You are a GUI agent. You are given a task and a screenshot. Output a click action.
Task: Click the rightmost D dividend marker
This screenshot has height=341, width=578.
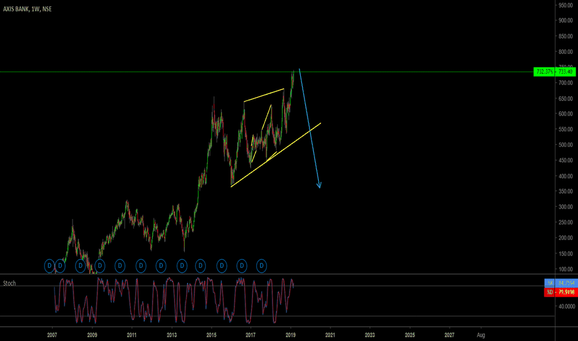pos(261,266)
